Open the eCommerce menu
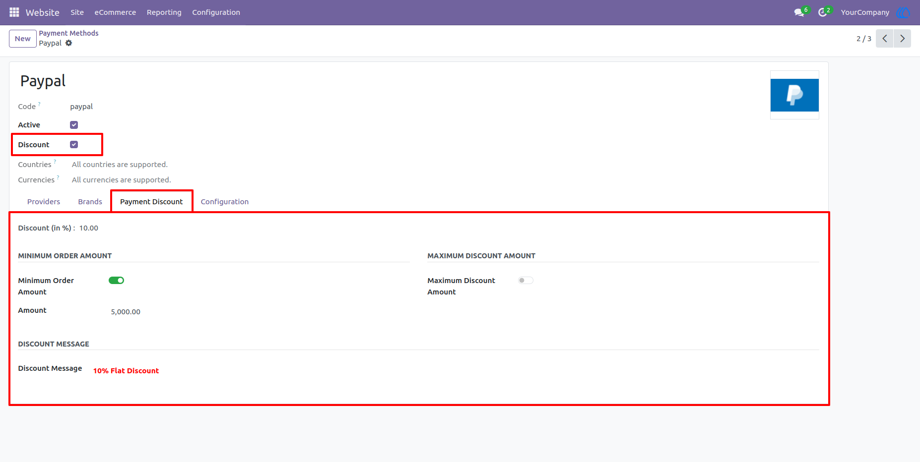 click(x=115, y=12)
